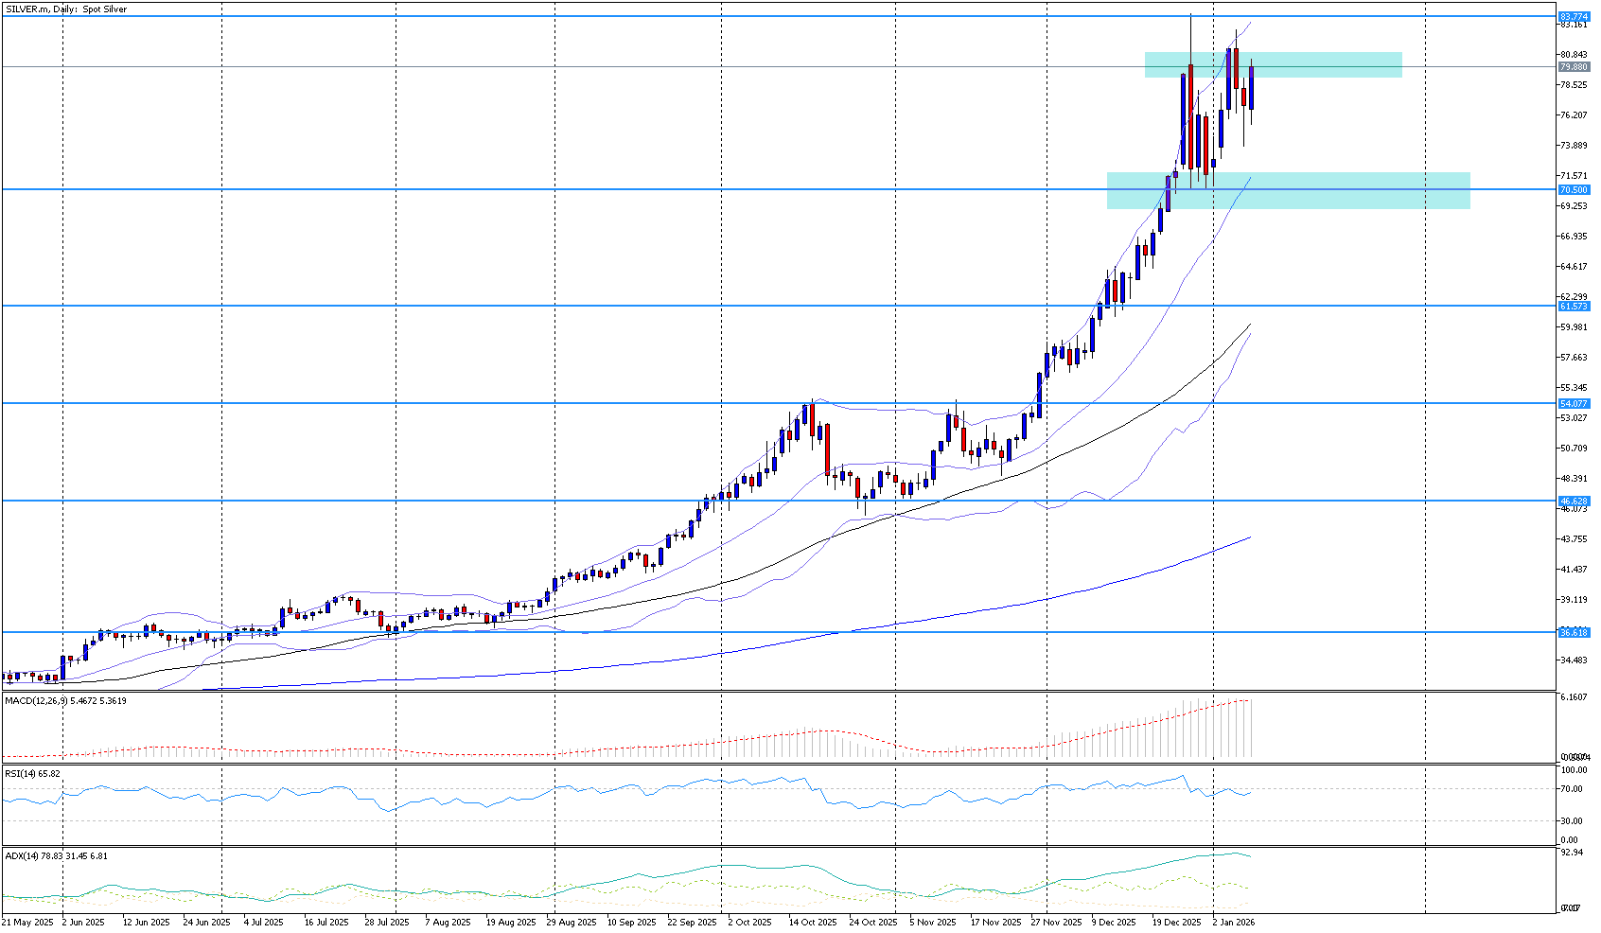
Task: Click the 21 May 2025 date label
Action: click(27, 923)
